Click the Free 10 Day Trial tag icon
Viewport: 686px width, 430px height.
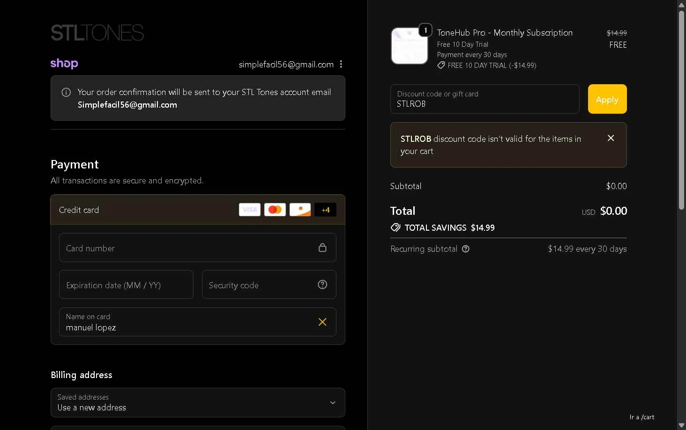[441, 66]
